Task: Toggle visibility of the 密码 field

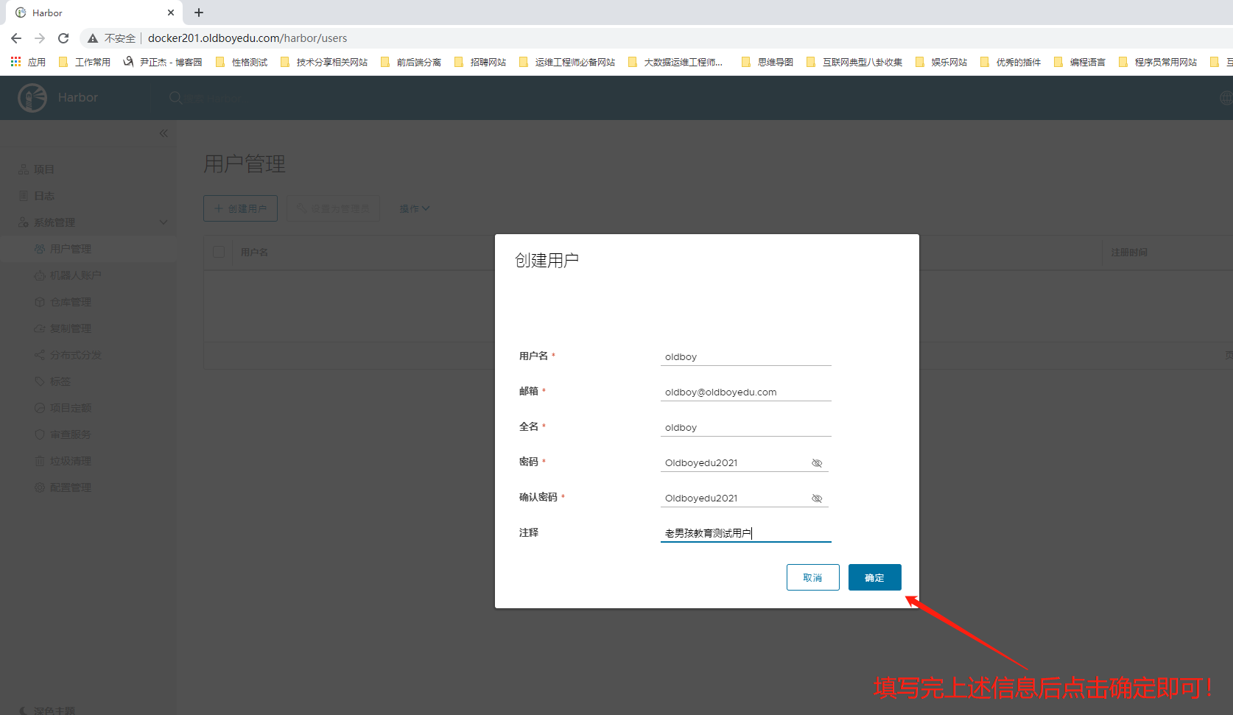Action: pos(816,463)
